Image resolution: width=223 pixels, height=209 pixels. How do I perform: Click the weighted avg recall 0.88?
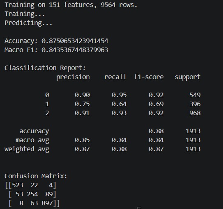point(119,149)
